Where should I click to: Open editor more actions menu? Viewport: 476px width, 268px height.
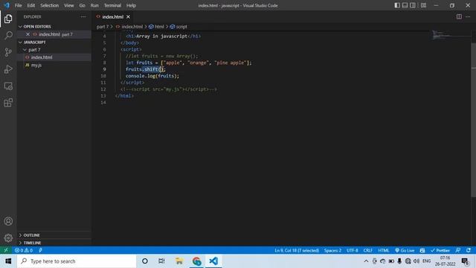tap(468, 16)
